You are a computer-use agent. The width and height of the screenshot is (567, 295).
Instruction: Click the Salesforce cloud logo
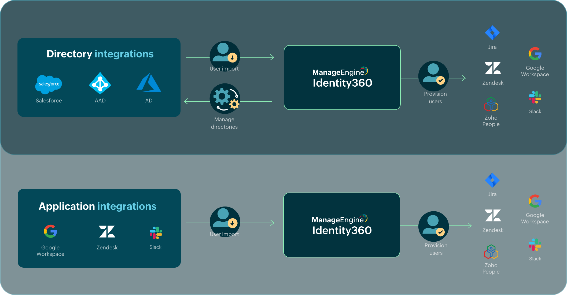(x=49, y=84)
